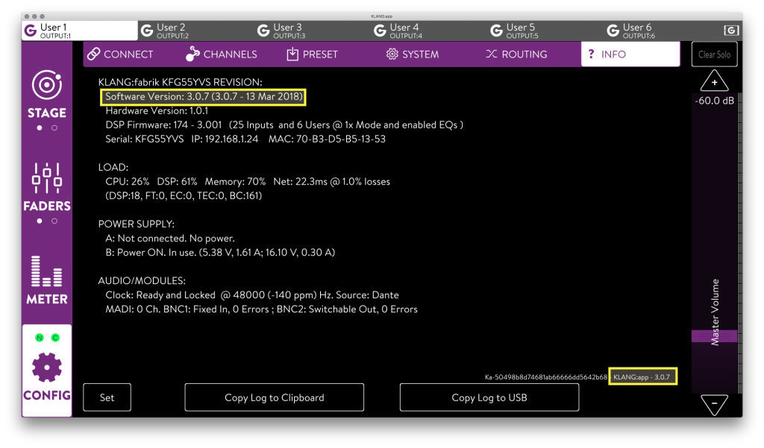764x448 pixels.
Task: Click the (DSP:18, FT:0, EC:0...) counters line
Action: tap(184, 195)
